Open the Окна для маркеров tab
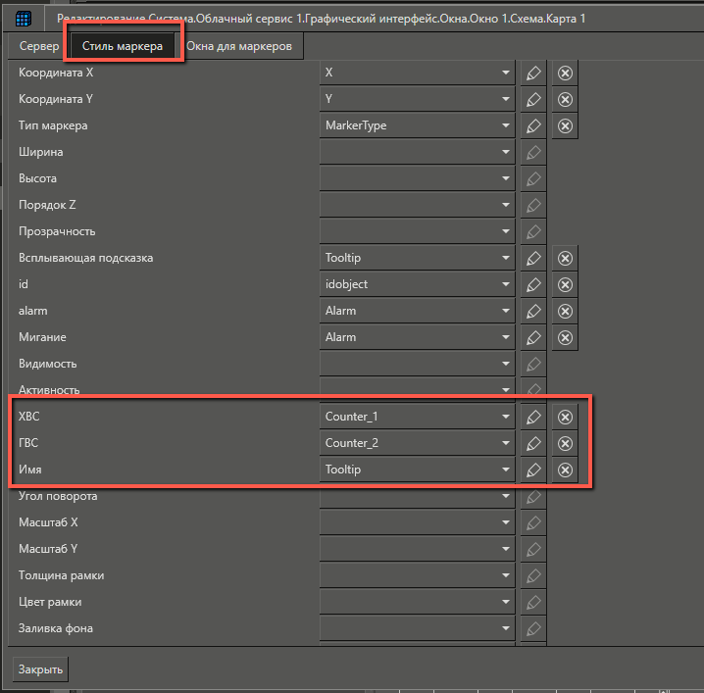This screenshot has width=704, height=693. tap(239, 47)
